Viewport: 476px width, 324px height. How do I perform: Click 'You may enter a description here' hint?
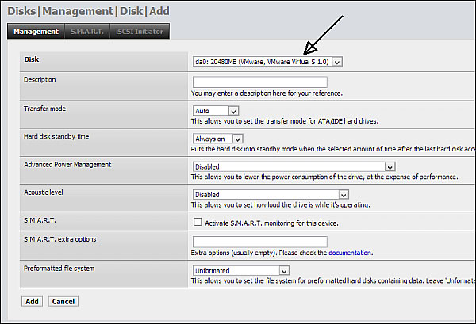[x=267, y=93]
